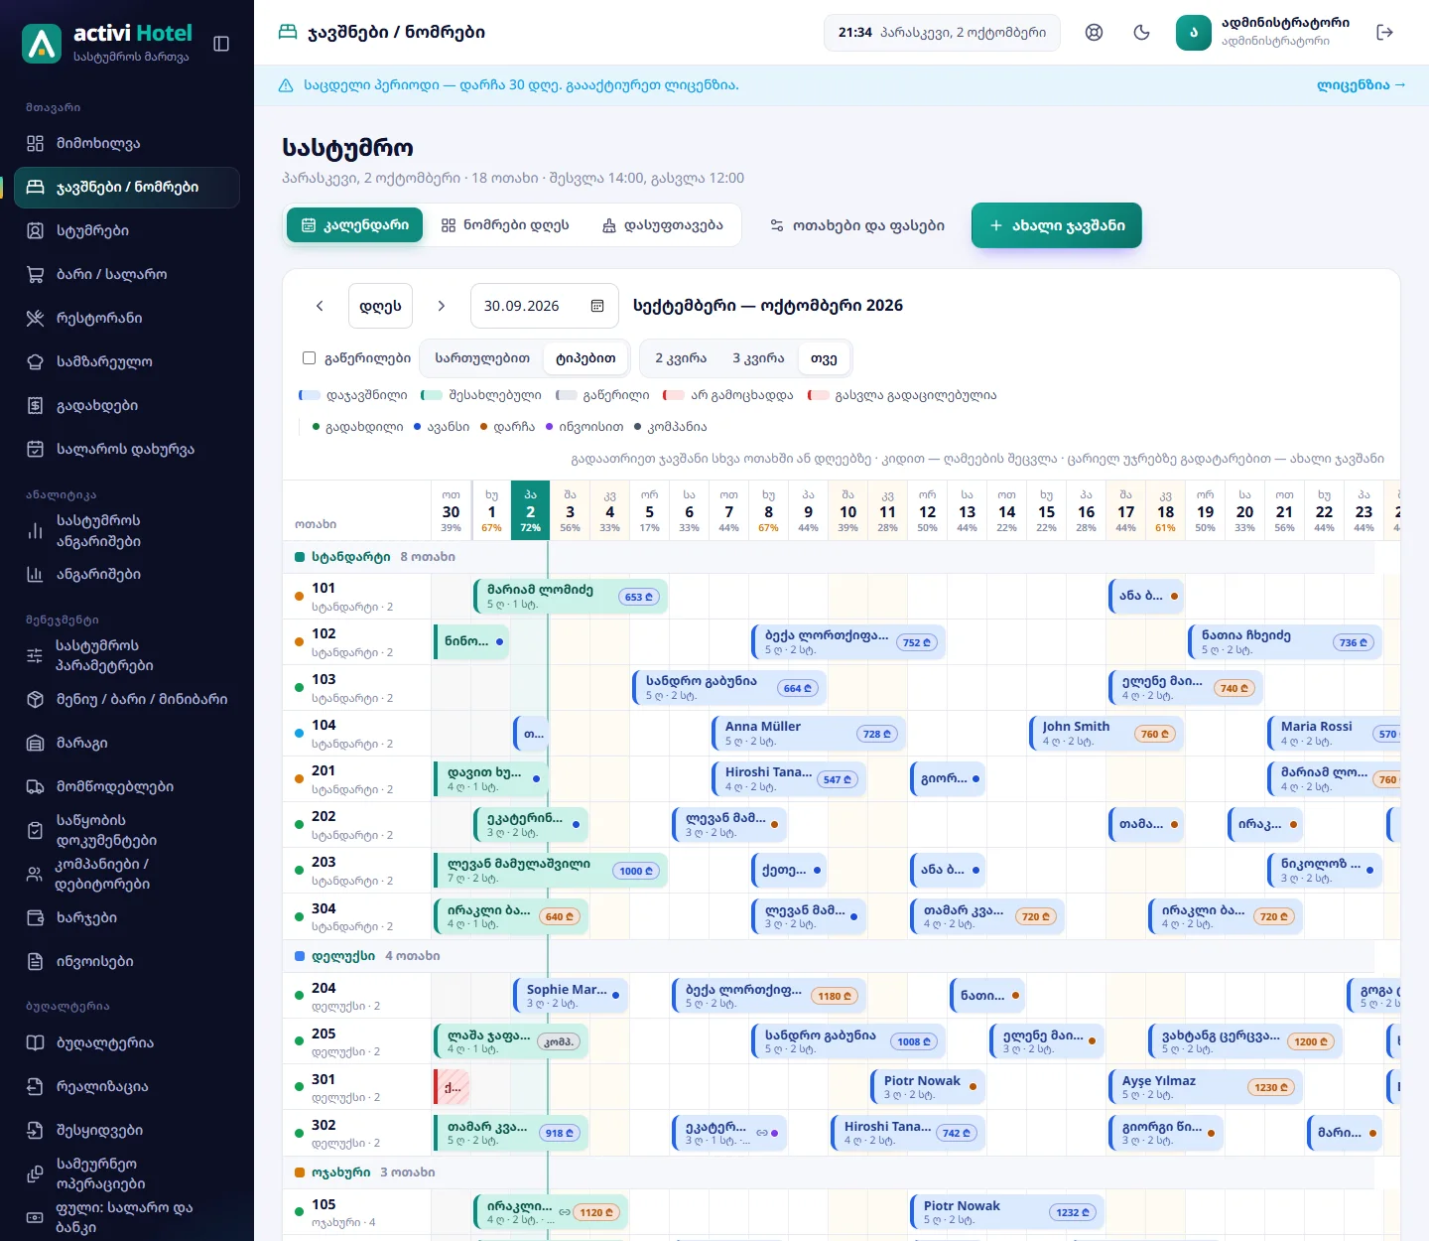Viewport: 1429px width, 1241px height.
Task: Open ხარჯები expenses in the sidebar
Action: (x=127, y=917)
